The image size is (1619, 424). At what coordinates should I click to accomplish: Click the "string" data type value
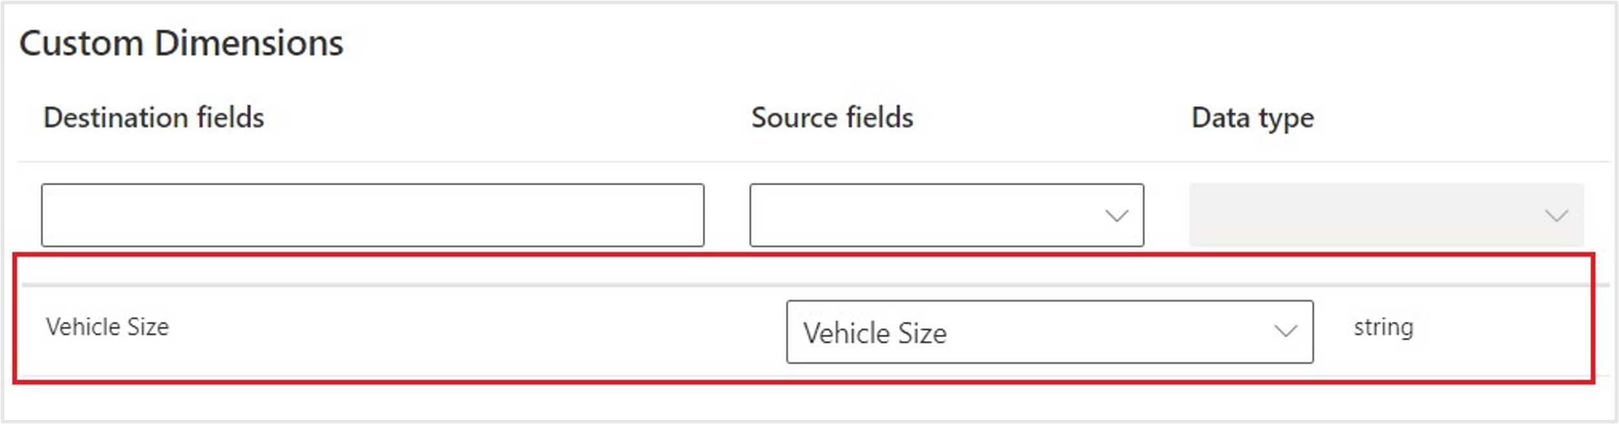pyautogui.click(x=1383, y=327)
